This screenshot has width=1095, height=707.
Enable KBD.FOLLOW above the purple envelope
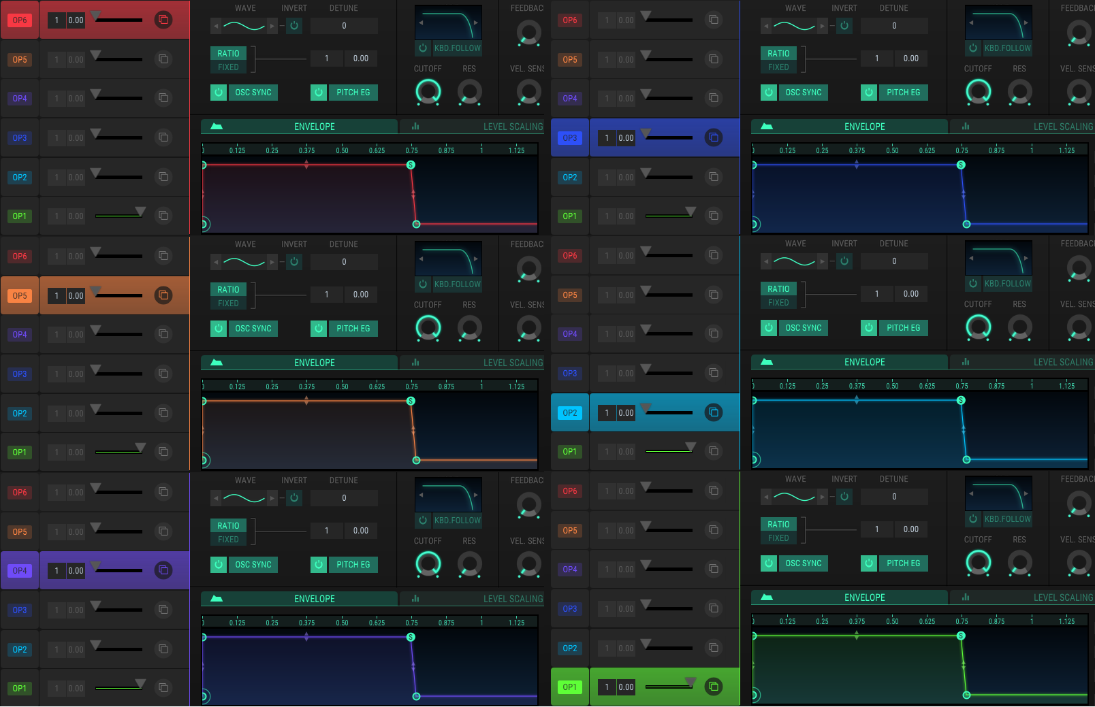[423, 521]
